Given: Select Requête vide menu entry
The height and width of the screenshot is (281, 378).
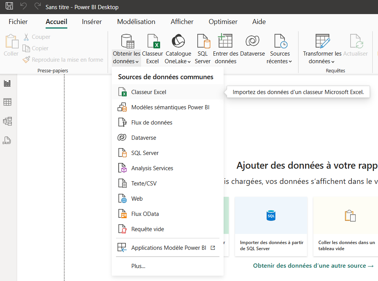Looking at the screenshot, I should (x=168, y=229).
